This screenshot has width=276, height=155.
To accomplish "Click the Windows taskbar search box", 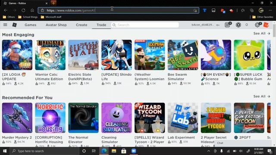I will (x=44, y=151).
